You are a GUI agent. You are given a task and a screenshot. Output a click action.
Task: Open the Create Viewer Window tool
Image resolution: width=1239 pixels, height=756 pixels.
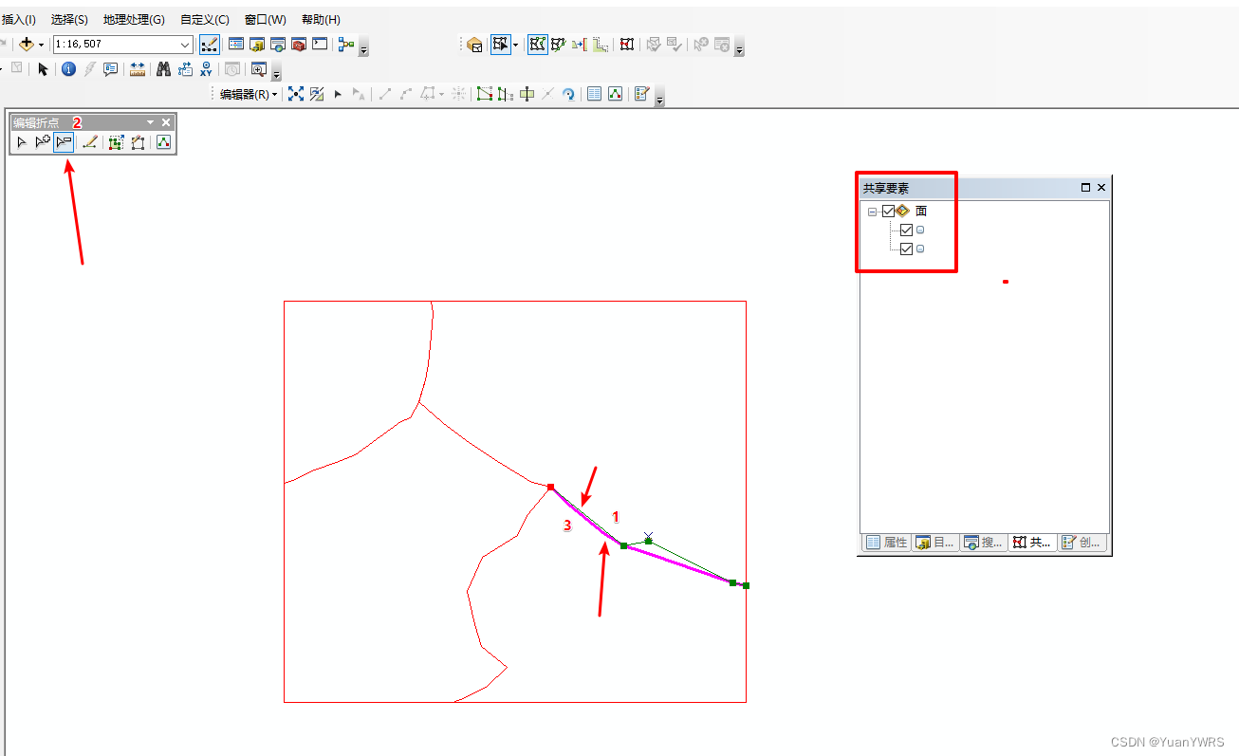257,69
